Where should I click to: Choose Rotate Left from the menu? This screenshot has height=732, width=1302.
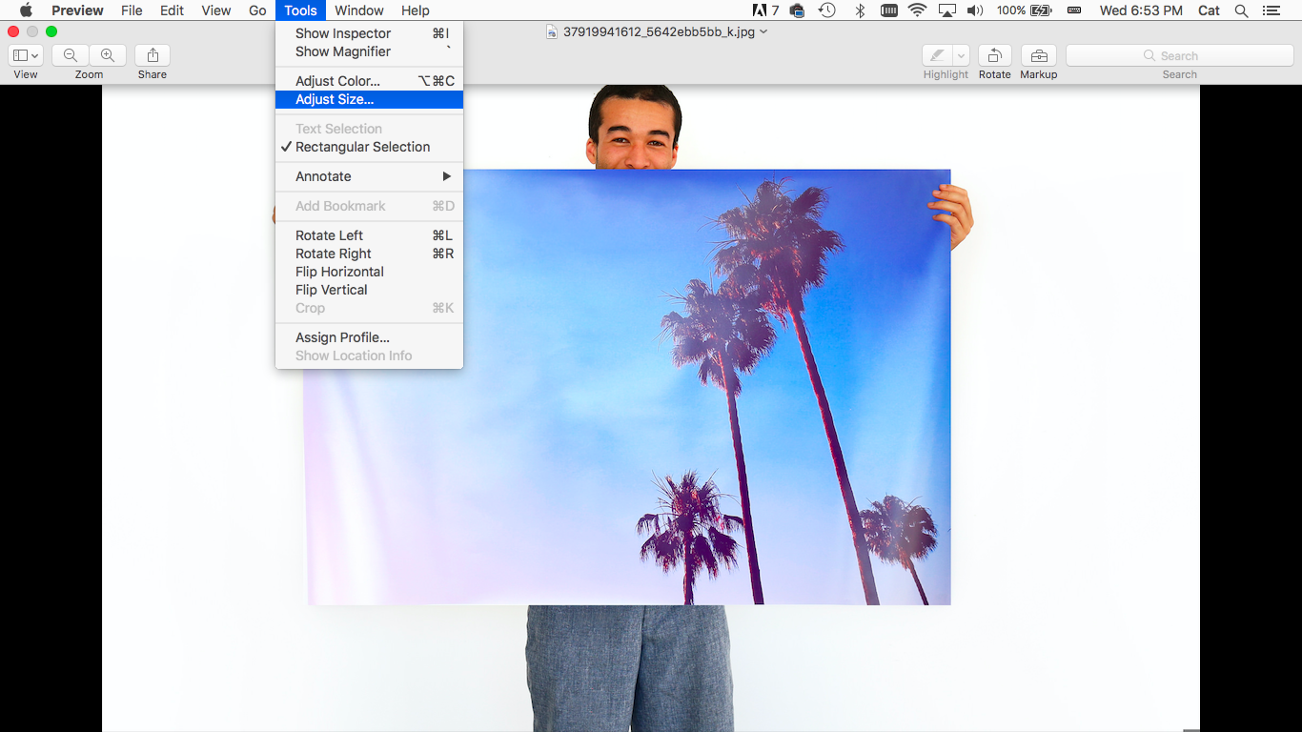coord(329,235)
